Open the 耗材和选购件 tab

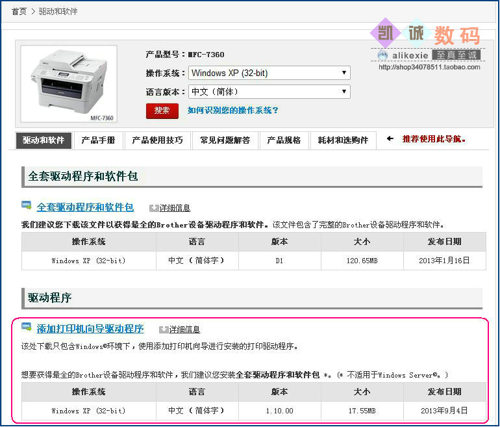click(x=343, y=140)
